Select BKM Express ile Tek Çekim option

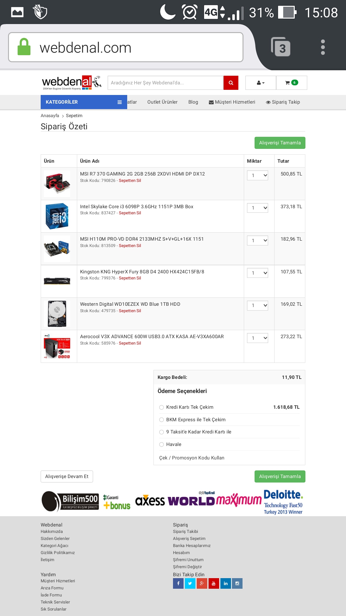[161, 420]
